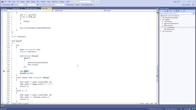196x110 pixels.
Task: Click the Search Solution Explorer input field
Action: [x=176, y=13]
